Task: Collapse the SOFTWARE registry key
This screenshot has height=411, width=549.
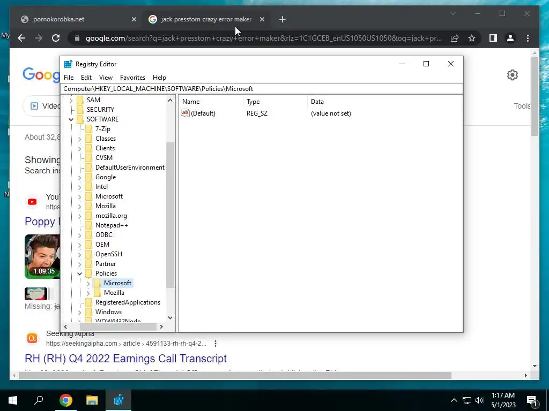Action: pos(71,119)
